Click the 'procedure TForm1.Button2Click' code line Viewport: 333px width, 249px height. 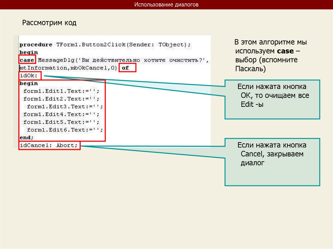105,44
